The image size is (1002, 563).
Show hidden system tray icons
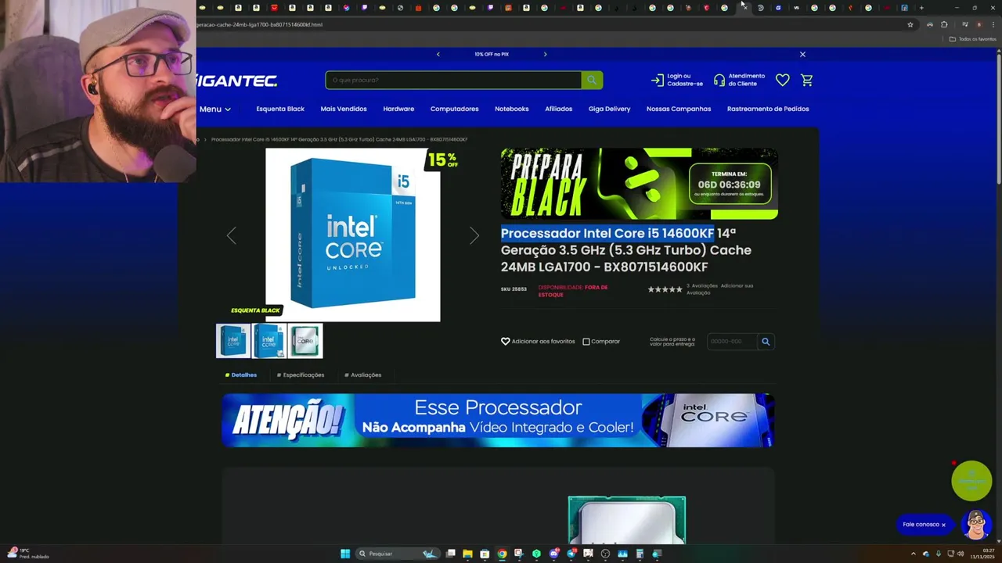[x=913, y=554]
